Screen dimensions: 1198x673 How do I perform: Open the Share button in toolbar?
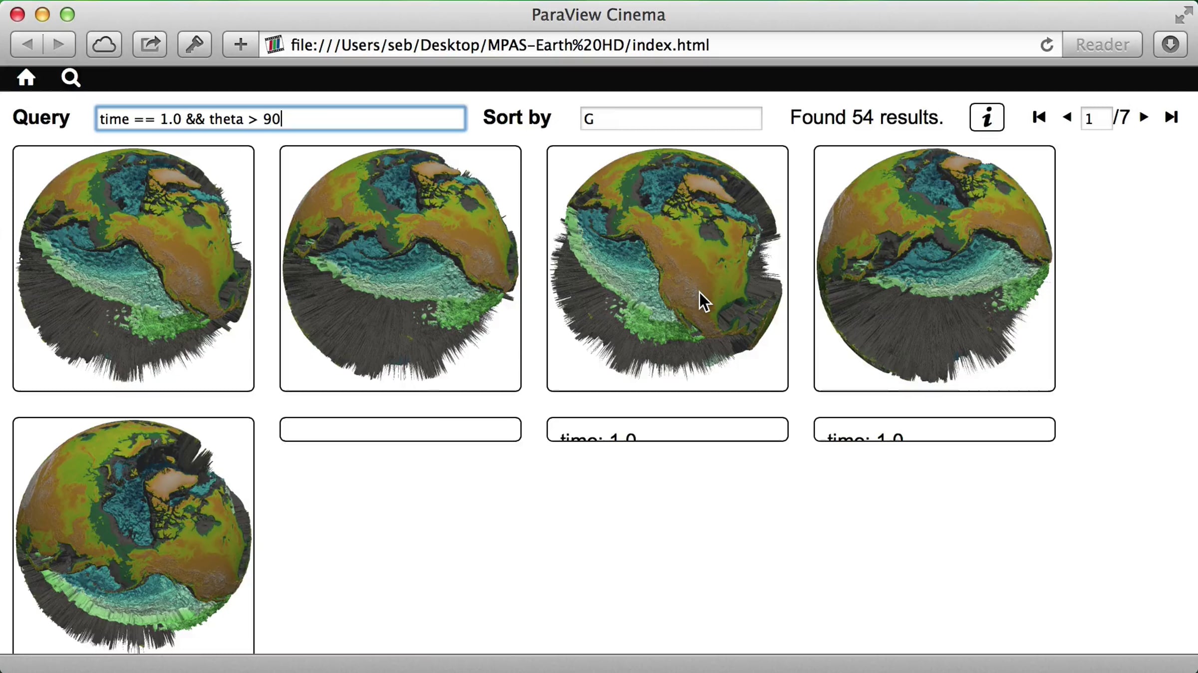(x=150, y=45)
